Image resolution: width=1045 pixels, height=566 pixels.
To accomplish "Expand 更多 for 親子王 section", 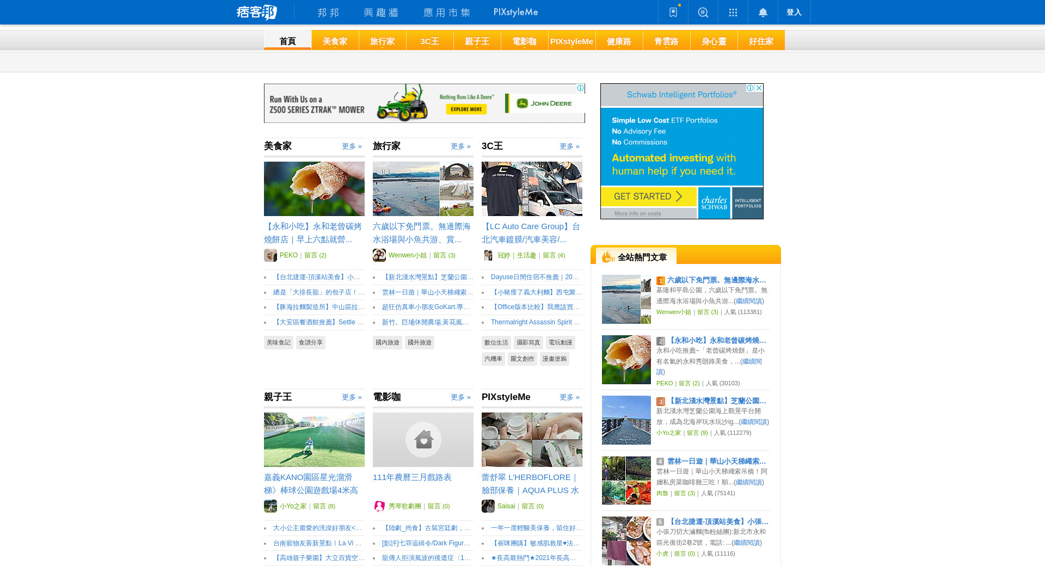I will (x=352, y=397).
